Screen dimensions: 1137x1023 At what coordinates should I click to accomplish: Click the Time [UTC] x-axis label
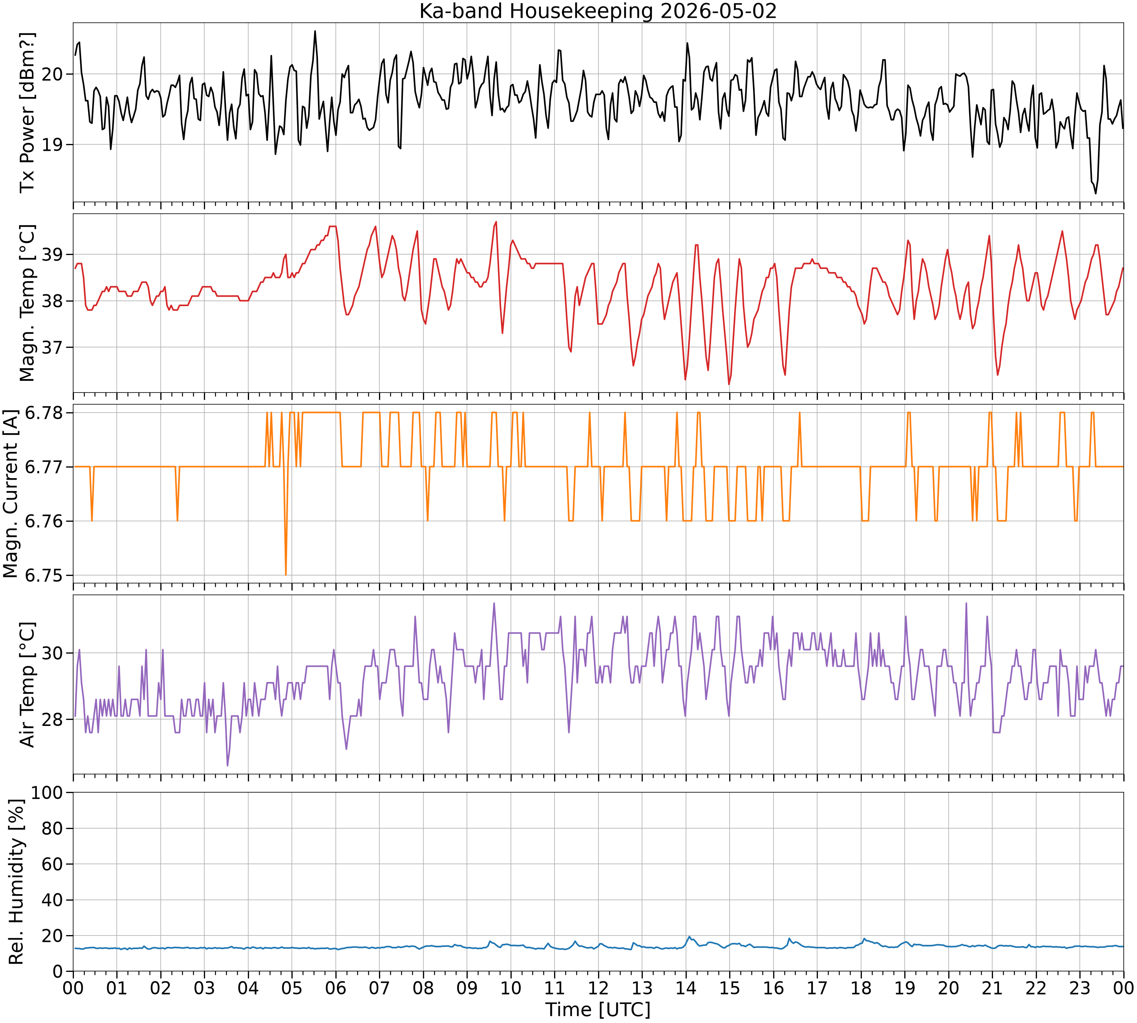click(598, 1009)
